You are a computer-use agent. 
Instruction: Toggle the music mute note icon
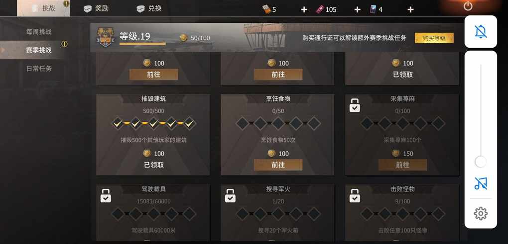click(481, 183)
